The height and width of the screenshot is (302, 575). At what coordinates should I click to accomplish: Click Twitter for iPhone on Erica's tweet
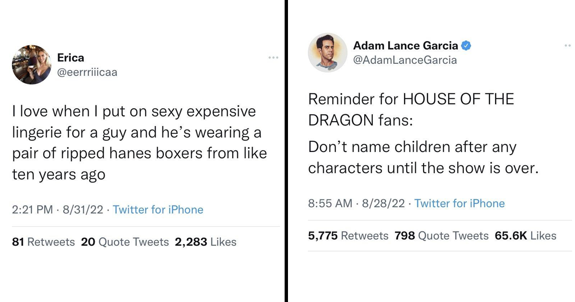[x=158, y=209]
